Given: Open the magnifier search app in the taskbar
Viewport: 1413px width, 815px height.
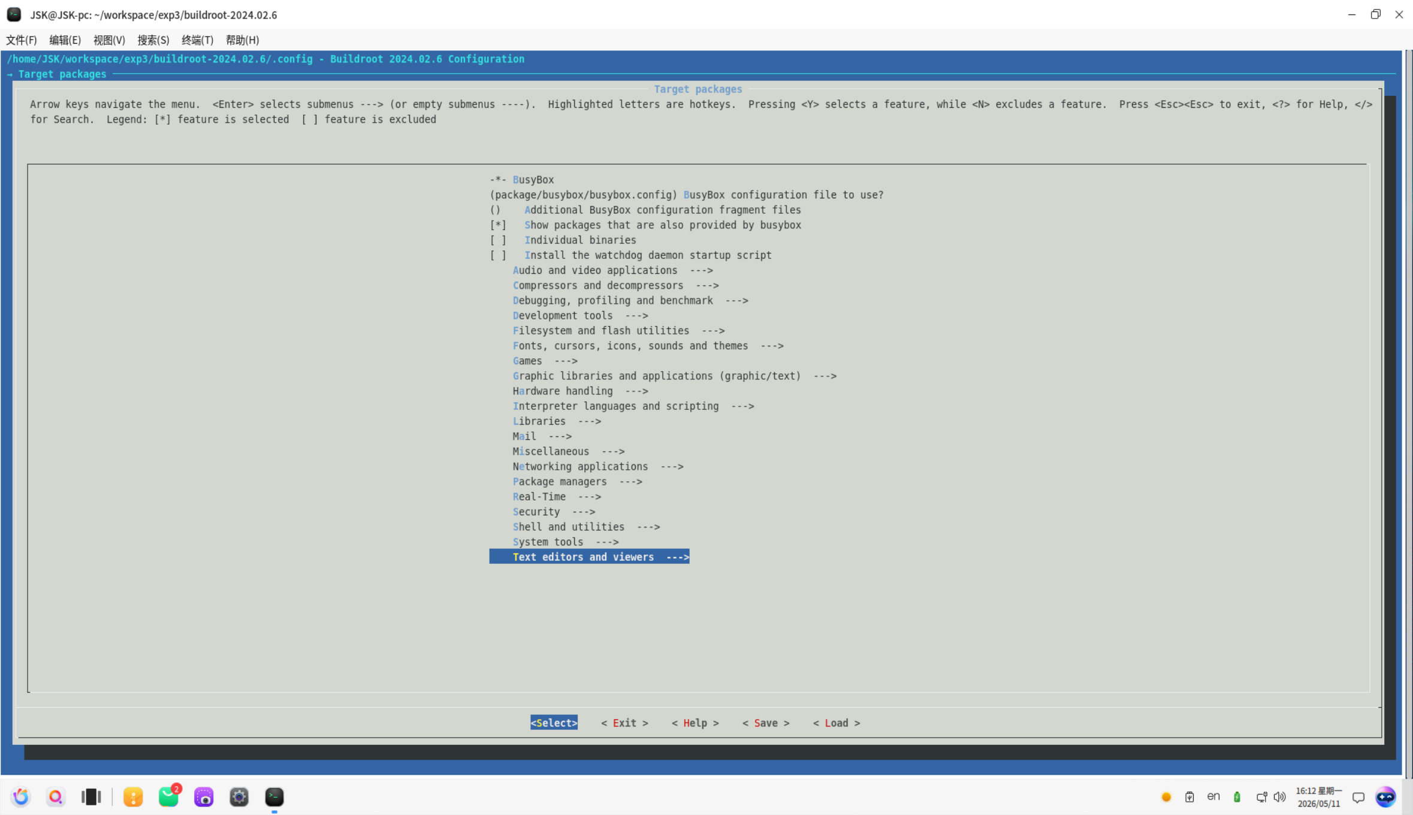Looking at the screenshot, I should click(x=56, y=796).
